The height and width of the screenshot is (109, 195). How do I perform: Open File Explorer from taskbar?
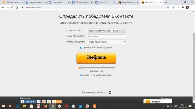coord(24,106)
